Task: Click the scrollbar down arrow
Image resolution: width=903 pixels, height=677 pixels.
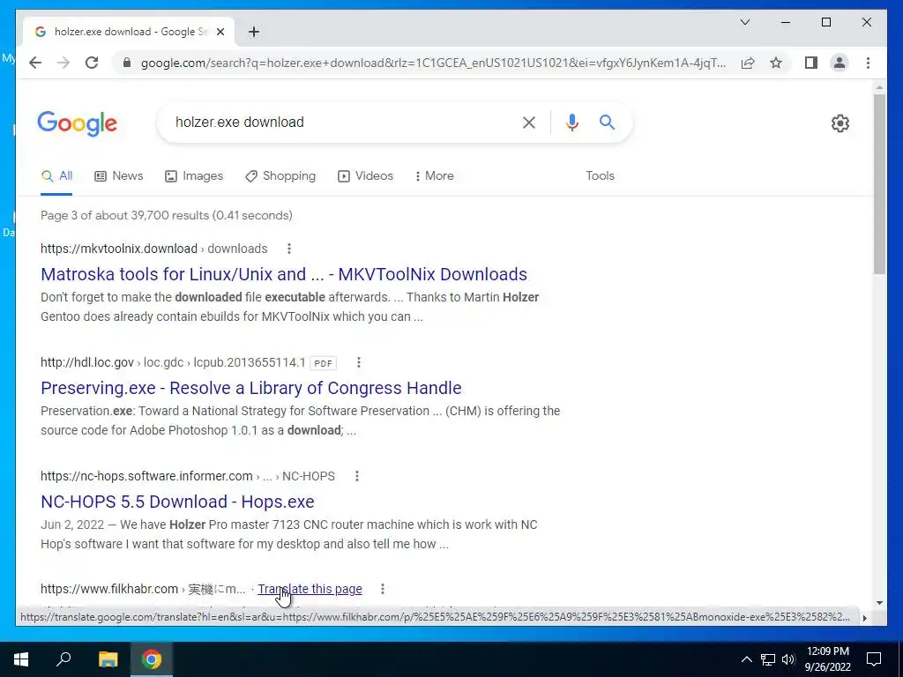Action: point(879,603)
